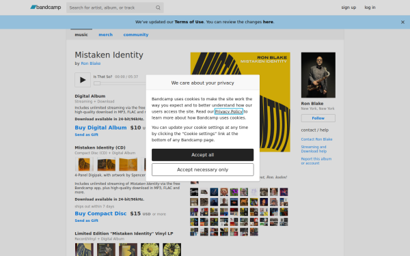
Task: Open yellow splatter vinyl thumbnail, fourth
Action: tap(150, 249)
